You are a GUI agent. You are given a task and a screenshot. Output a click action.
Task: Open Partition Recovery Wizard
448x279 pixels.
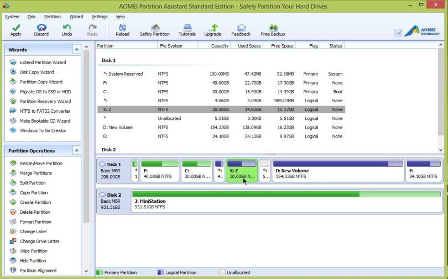45,101
